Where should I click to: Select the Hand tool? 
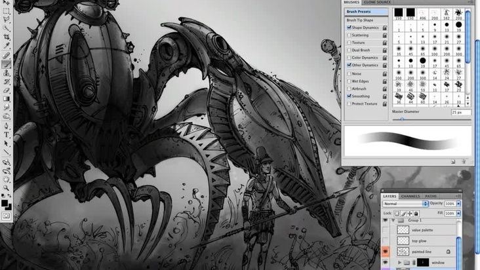(x=6, y=179)
